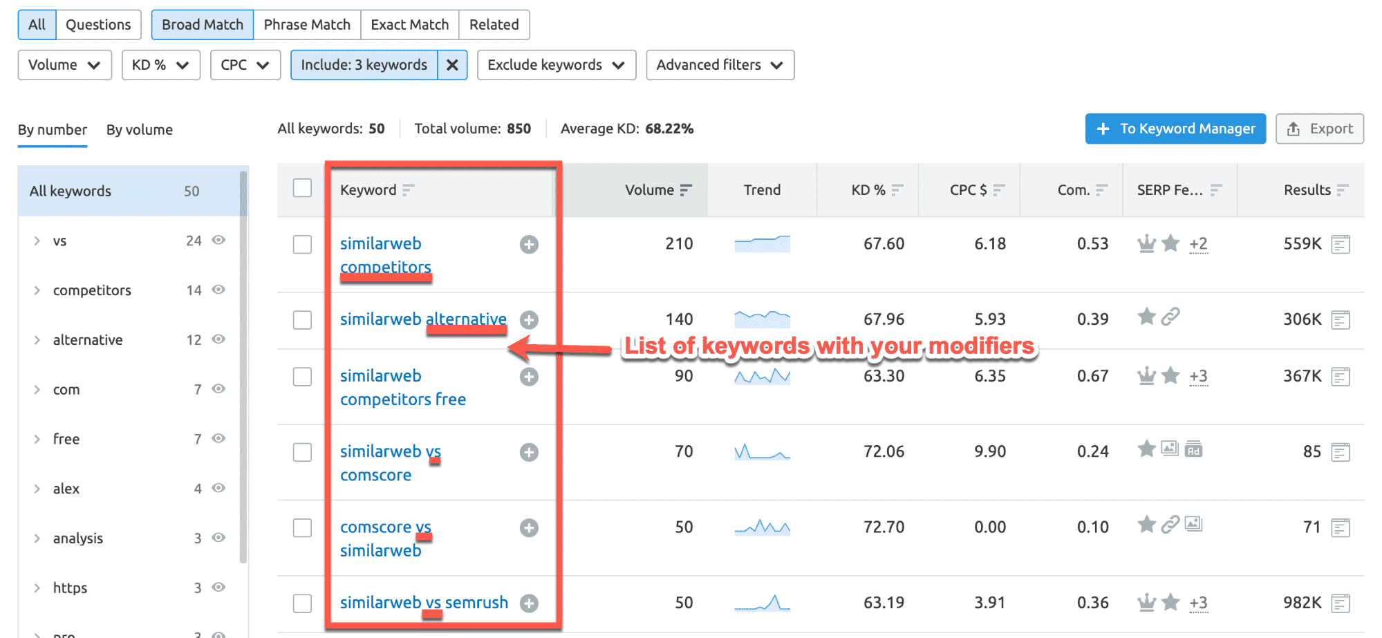Tick checkbox for 'similarweb vs comscore' row

pos(302,452)
